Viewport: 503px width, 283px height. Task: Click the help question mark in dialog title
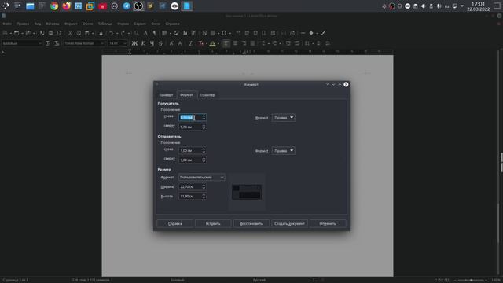point(327,84)
